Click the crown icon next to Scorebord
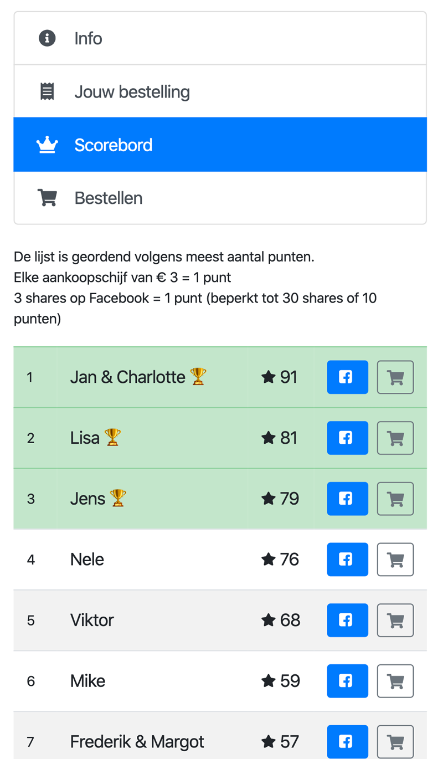 47,145
